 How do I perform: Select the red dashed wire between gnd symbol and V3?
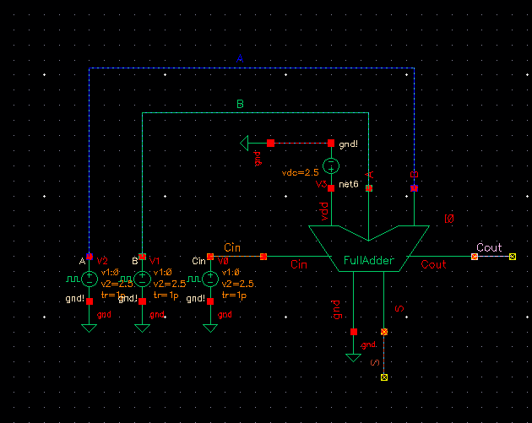coord(301,144)
